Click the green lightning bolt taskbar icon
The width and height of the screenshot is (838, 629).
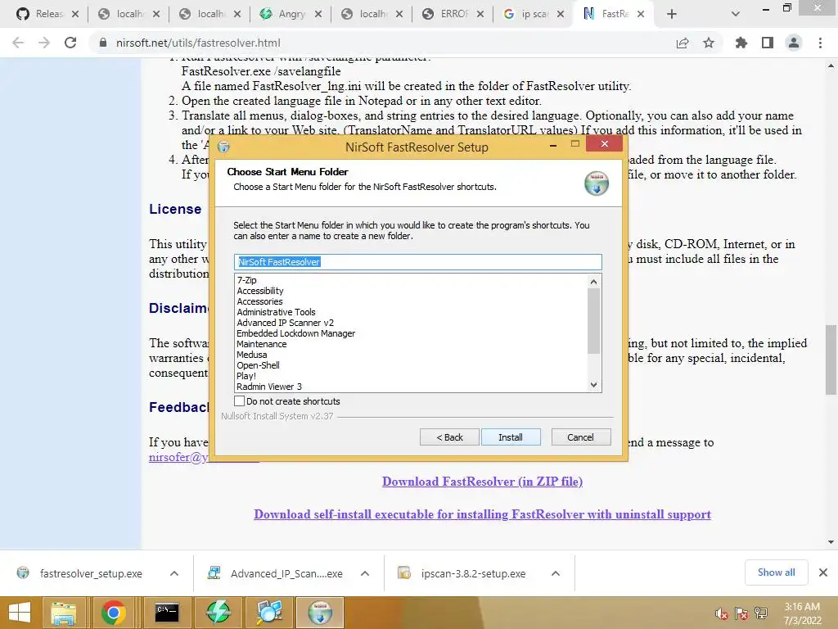tap(218, 613)
